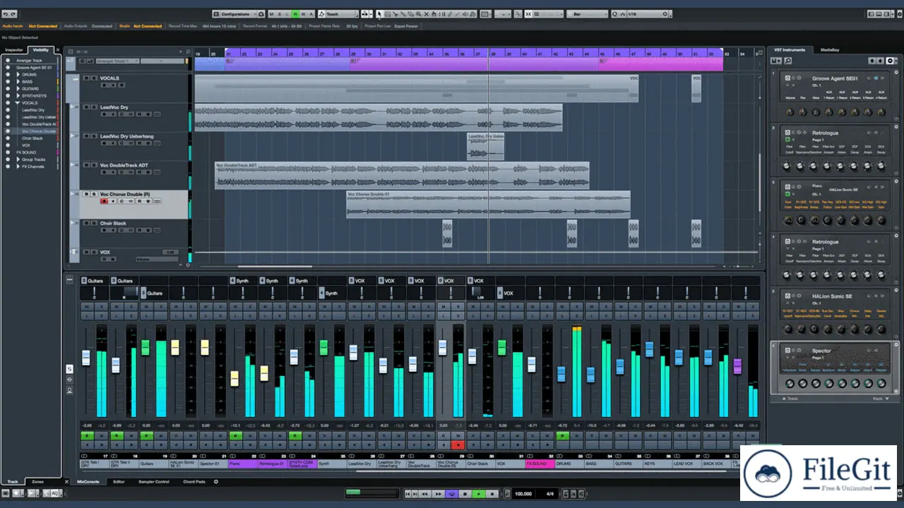The height and width of the screenshot is (508, 904).
Task: Expand the BASS folder in Visibility
Action: pos(18,82)
